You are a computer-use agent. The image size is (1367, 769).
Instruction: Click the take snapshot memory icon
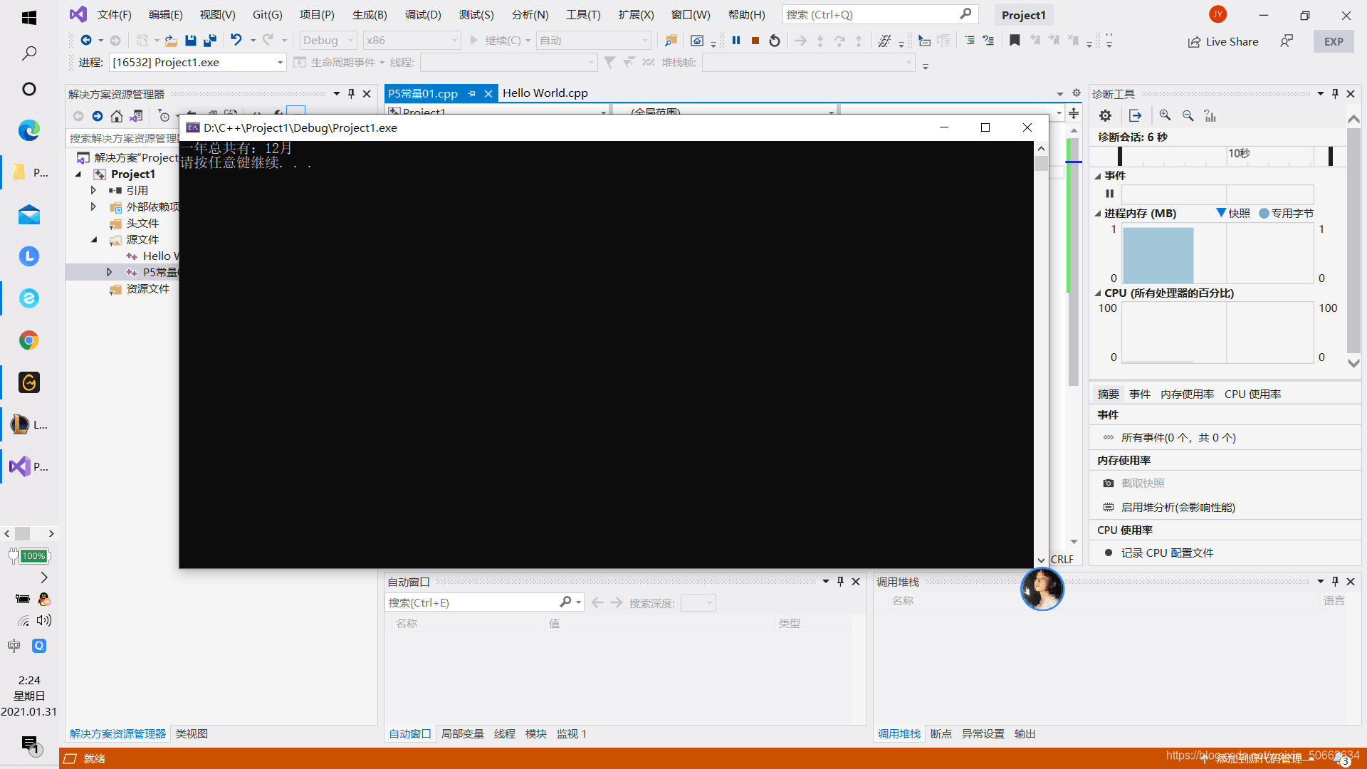pos(1108,483)
